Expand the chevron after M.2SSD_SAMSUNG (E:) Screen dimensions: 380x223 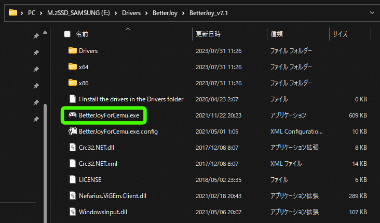coord(116,13)
